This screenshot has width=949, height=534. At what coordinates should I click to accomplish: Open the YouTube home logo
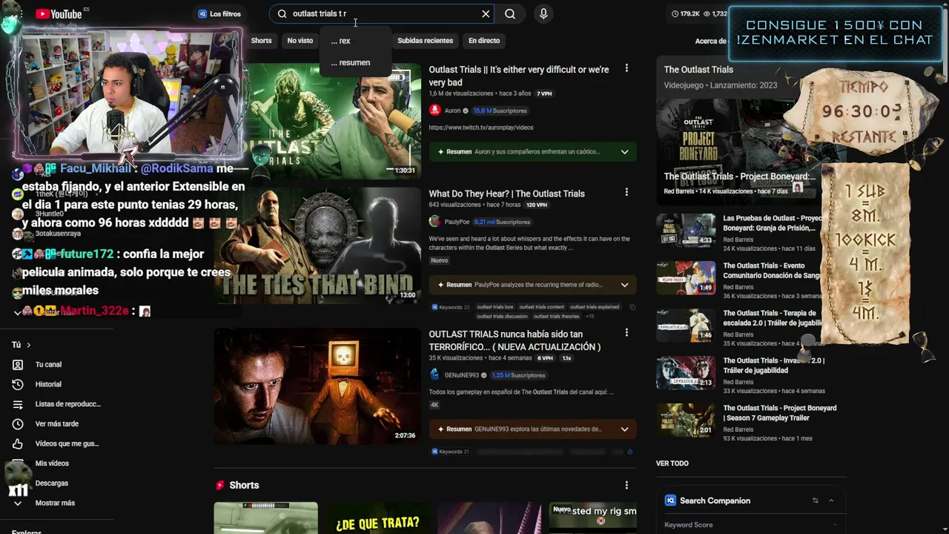[x=58, y=13]
